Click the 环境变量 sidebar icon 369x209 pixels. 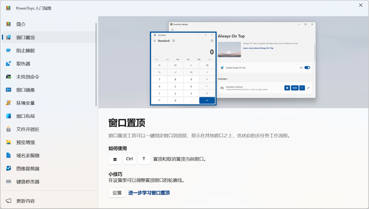(x=9, y=103)
